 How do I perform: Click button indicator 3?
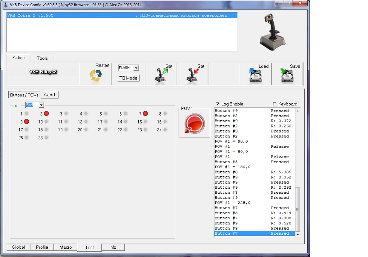(x=66, y=114)
